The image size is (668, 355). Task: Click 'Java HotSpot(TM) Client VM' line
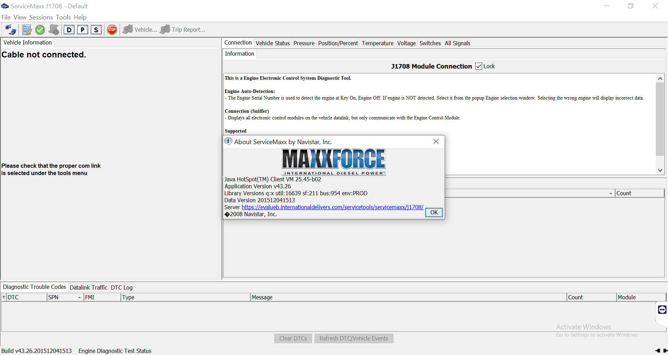pos(273,179)
